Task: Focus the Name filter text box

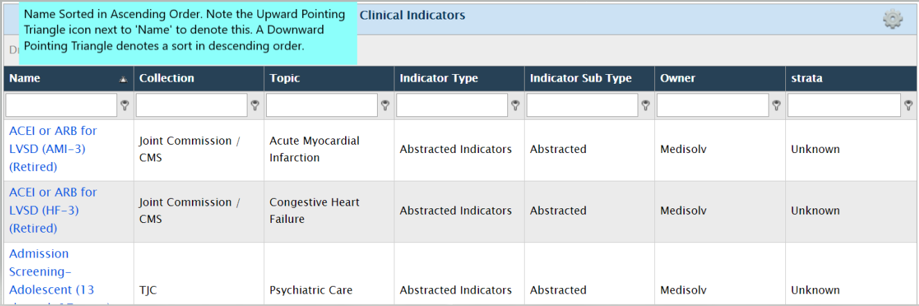Action: 62,105
